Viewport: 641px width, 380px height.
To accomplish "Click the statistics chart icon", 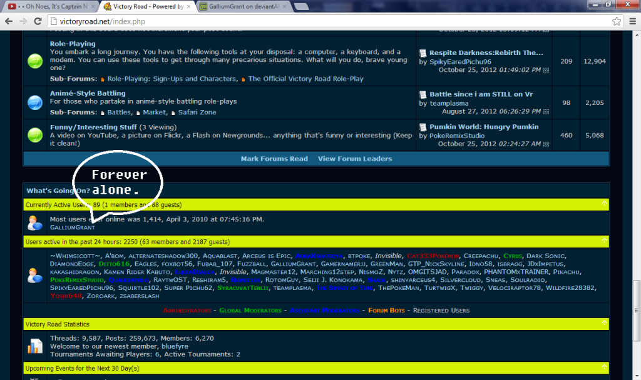I will 35,346.
